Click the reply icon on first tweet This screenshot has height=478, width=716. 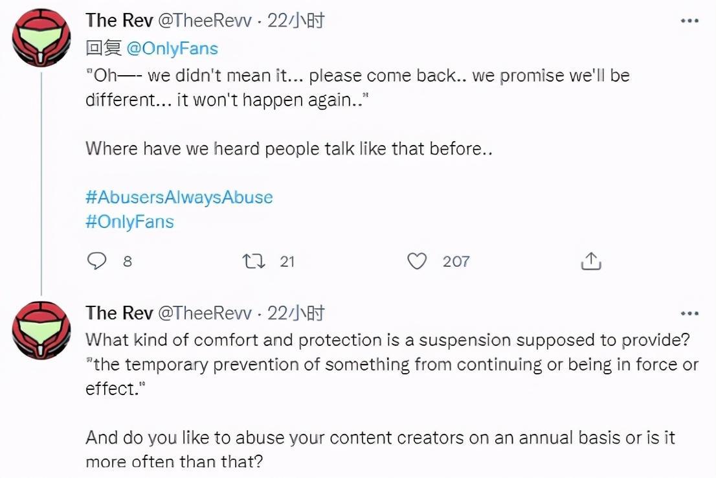96,261
